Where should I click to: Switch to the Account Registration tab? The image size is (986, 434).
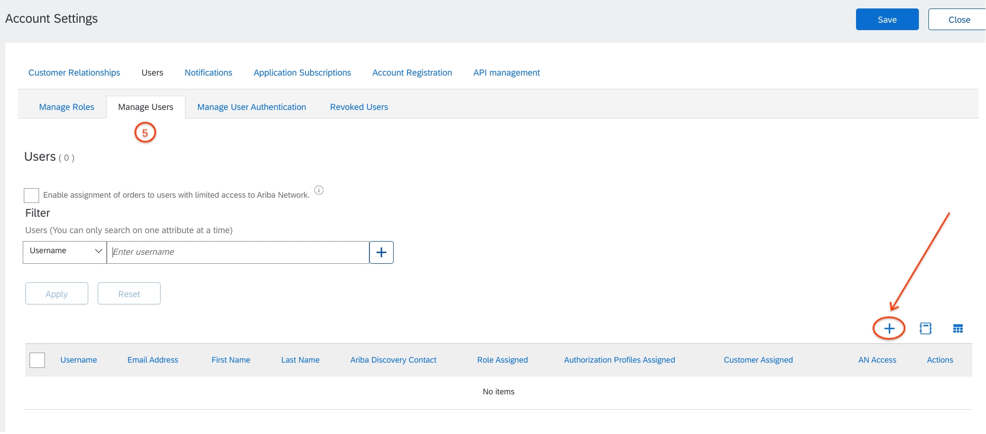412,72
